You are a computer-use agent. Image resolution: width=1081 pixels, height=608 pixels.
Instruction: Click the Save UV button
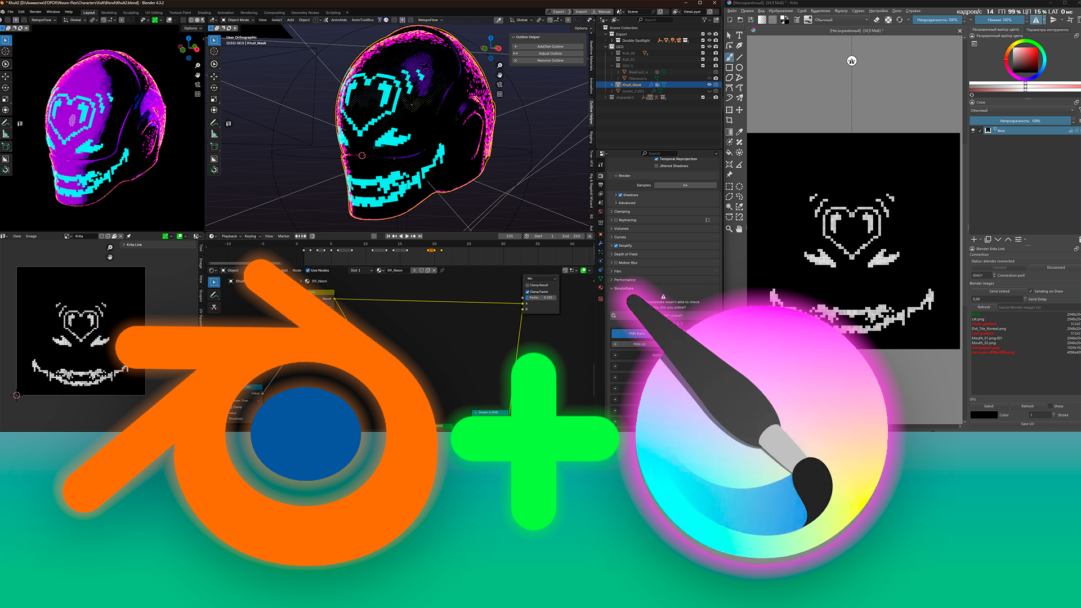[x=1027, y=424]
